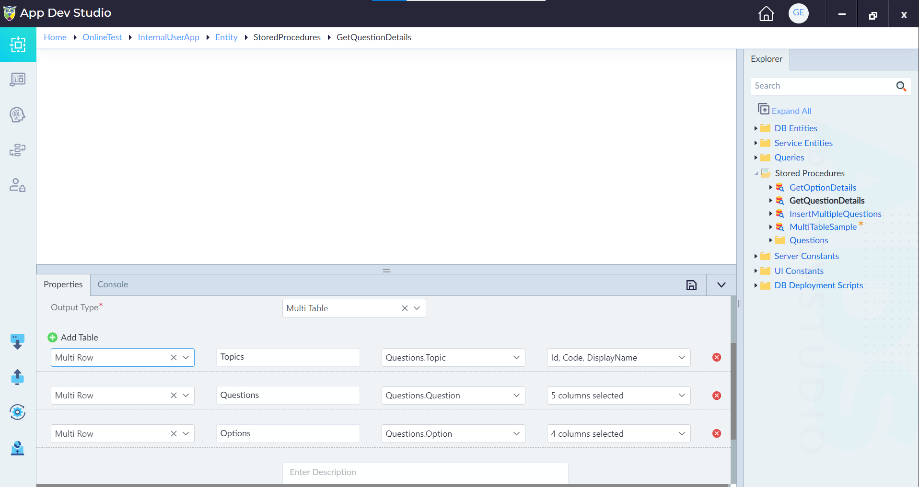Open the AI head sidebar icon

18,115
